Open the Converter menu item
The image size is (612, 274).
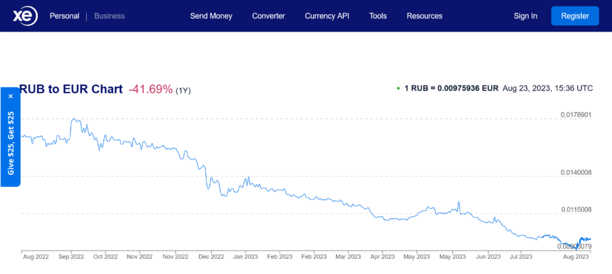269,16
